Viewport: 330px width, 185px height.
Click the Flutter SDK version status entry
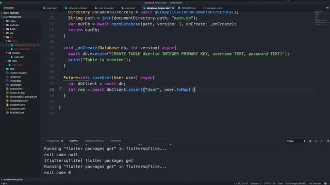click(x=295, y=183)
